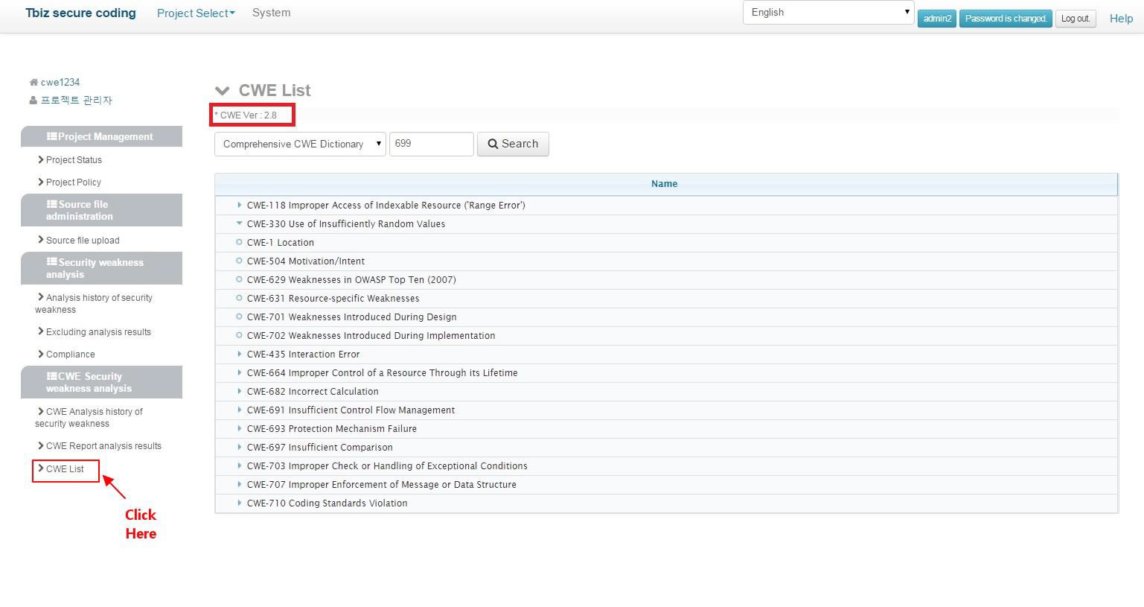
Task: Expand the CWE-693 Protection Mechanism Failure row
Action: tap(239, 428)
